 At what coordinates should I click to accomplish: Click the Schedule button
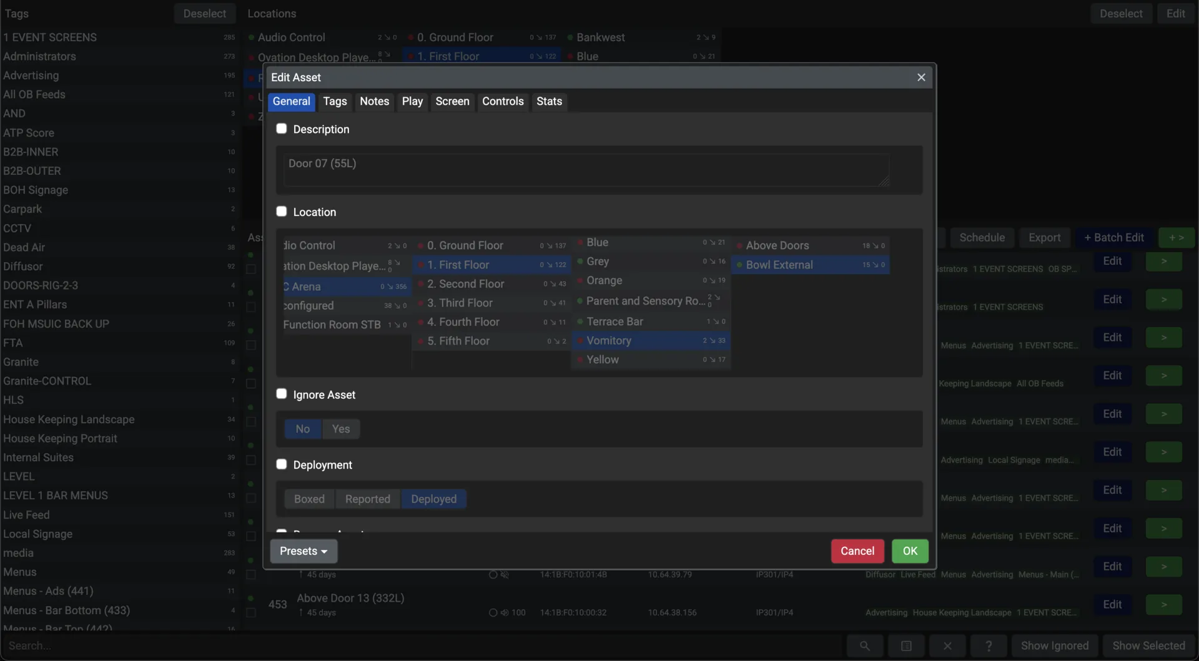(982, 238)
